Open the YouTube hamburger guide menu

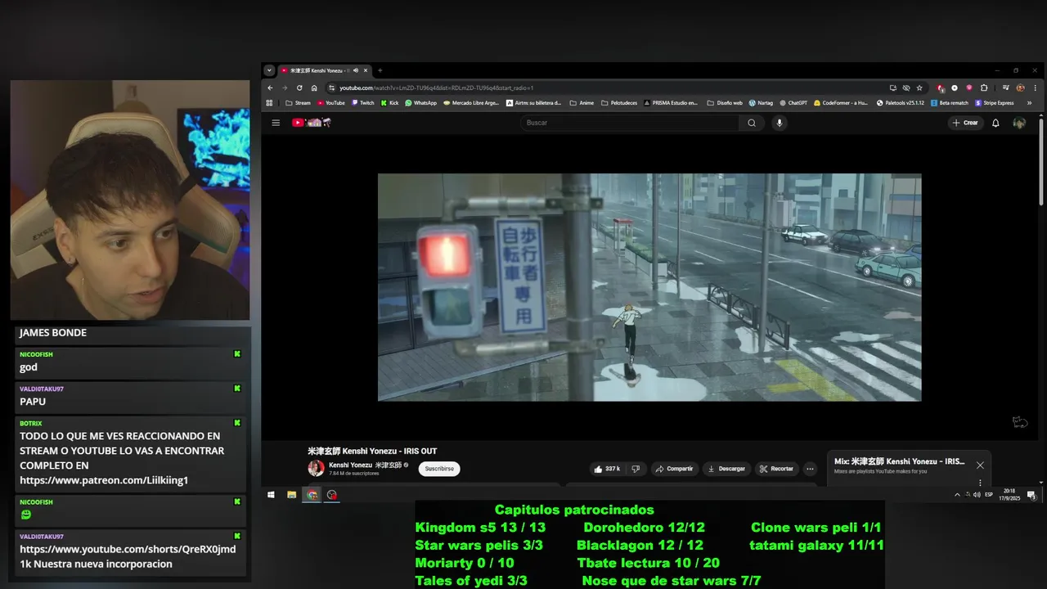276,123
